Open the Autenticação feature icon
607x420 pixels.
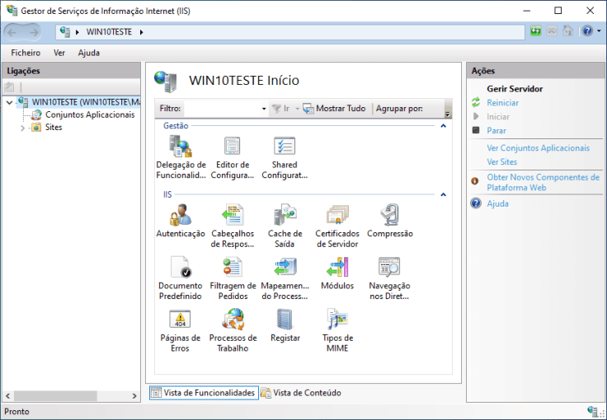click(x=180, y=217)
